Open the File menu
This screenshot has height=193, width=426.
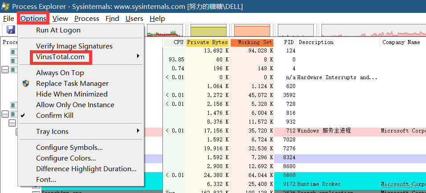pos(9,19)
